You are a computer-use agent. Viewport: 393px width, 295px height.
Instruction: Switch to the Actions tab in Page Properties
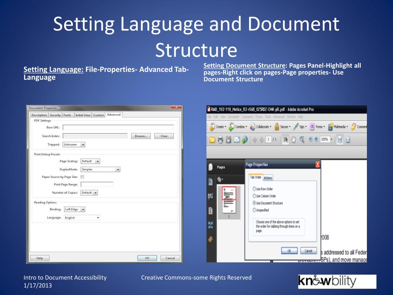point(268,177)
